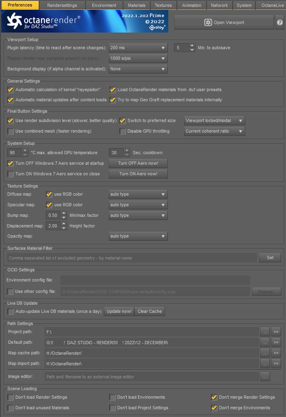Open Opacity map auto type dropdown
Viewport: 286px width, 417px height.
click(138, 236)
